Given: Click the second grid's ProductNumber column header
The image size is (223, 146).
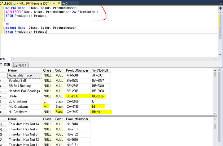Looking at the screenshot, I should pyautogui.click(x=77, y=119).
